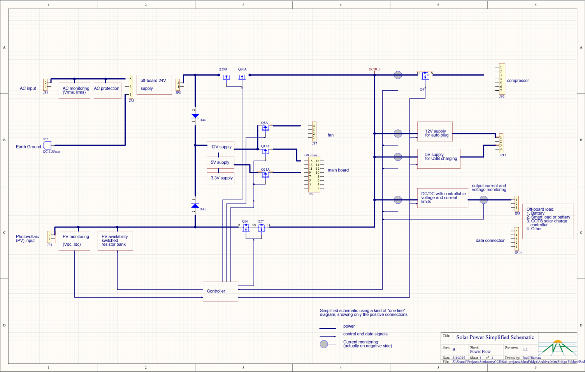The width and height of the screenshot is (585, 372).
Task: Click the Current monitoring legend circle
Action: pos(324,344)
